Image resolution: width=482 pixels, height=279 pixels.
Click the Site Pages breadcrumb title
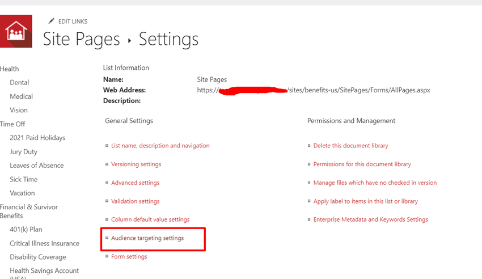pos(82,39)
